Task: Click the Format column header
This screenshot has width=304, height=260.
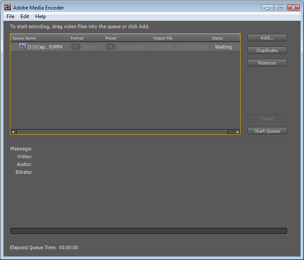Action: tap(86, 38)
